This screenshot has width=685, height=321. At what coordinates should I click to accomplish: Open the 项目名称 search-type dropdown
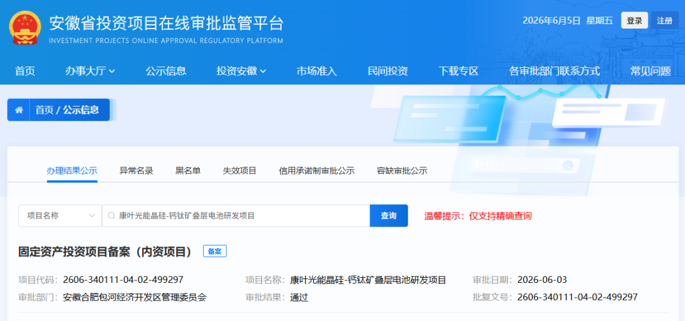coord(60,216)
